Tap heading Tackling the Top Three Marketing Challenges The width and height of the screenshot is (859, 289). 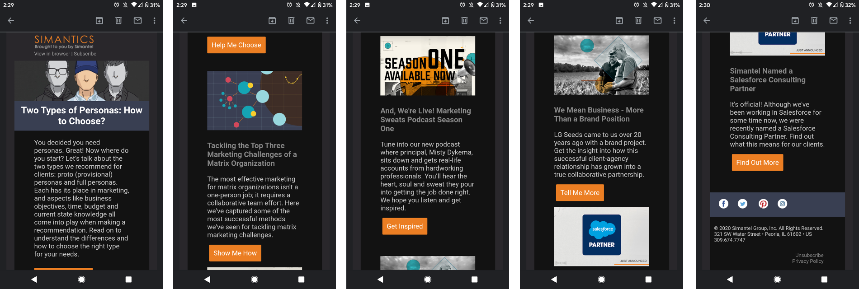tap(252, 154)
